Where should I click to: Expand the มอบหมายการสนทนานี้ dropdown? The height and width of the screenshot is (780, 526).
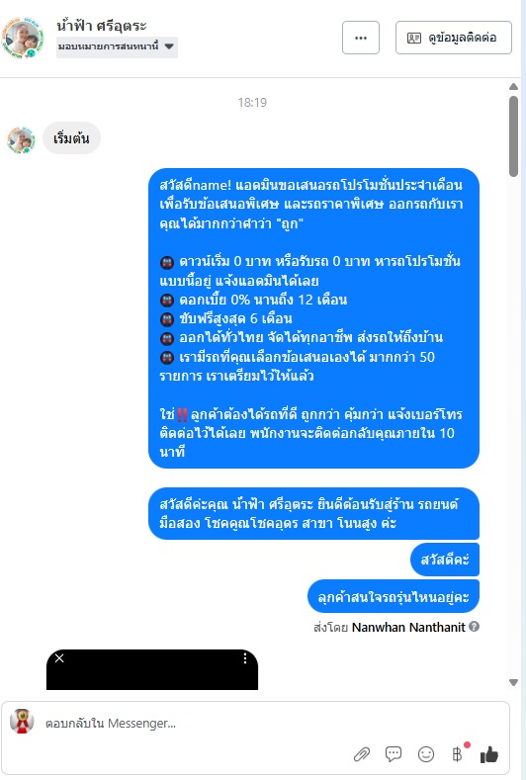(117, 46)
